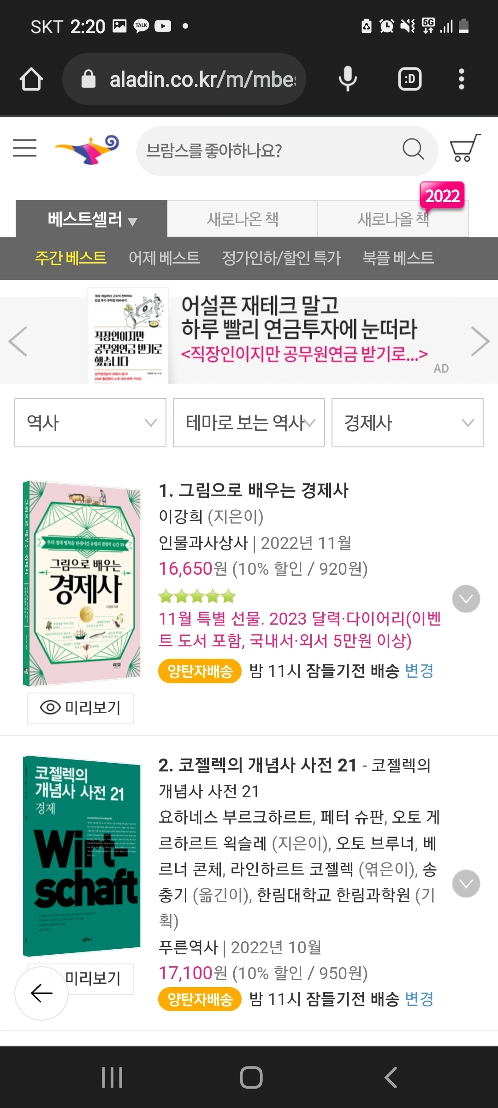Viewport: 498px width, 1108px height.
Task: Expand the 역사 category dropdown
Action: coord(90,422)
